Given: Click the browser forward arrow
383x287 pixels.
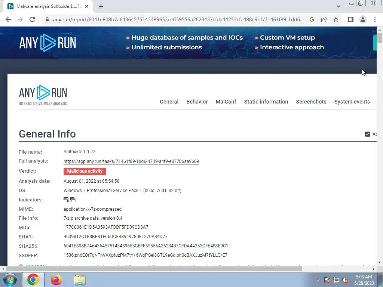Looking at the screenshot, I should 20,19.
